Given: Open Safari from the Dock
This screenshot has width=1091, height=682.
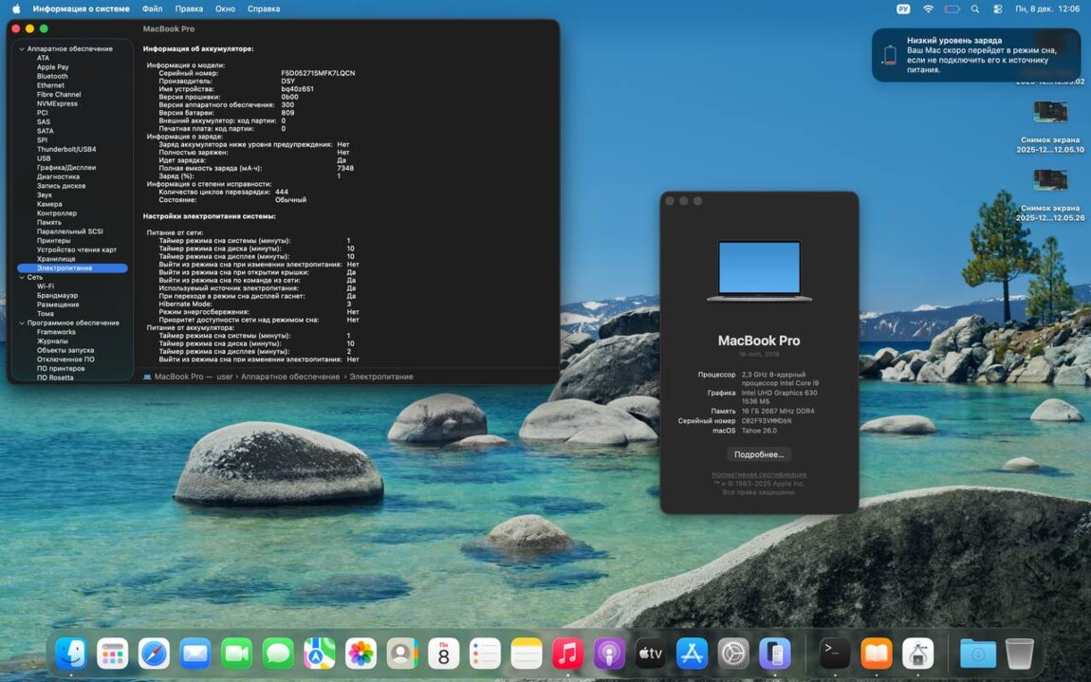Looking at the screenshot, I should click(154, 653).
